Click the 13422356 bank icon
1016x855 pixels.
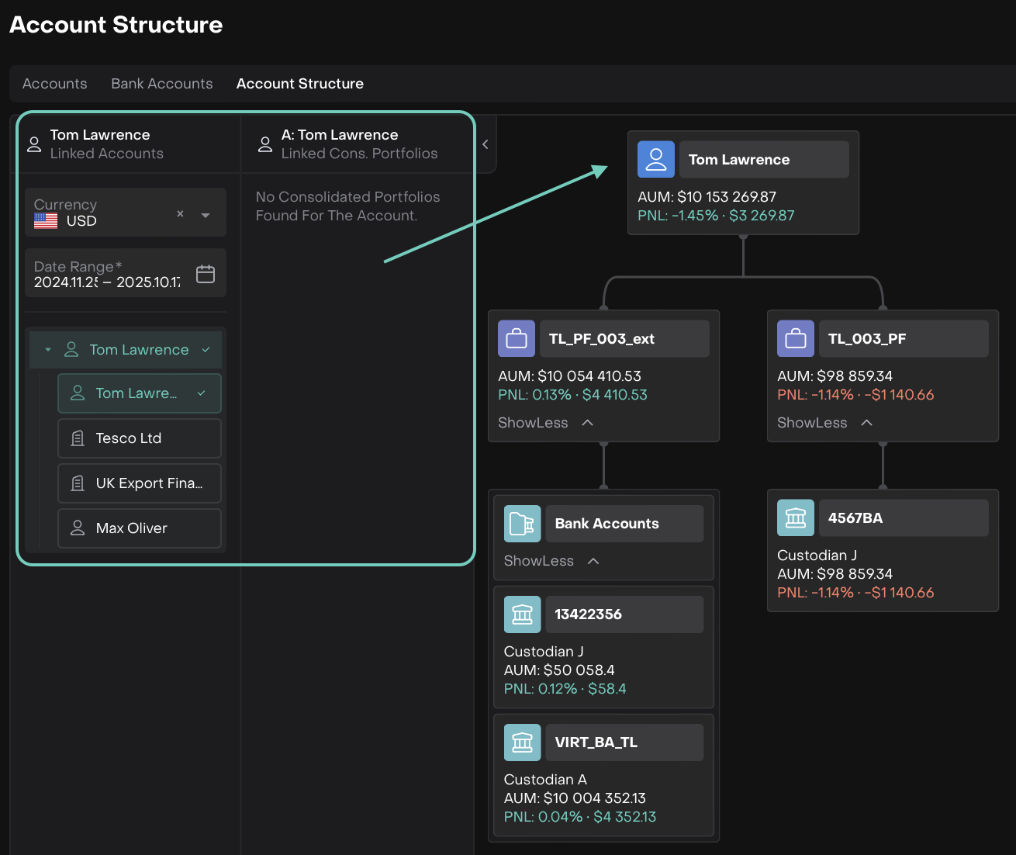pos(522,614)
